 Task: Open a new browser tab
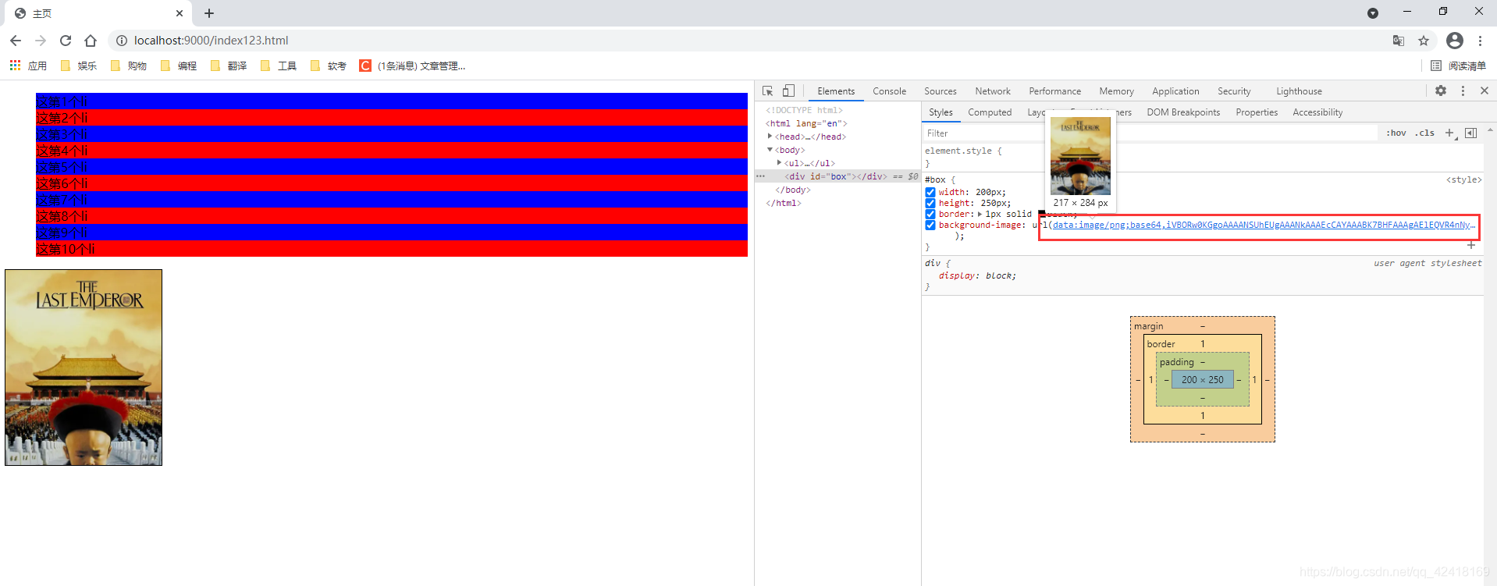pos(209,13)
